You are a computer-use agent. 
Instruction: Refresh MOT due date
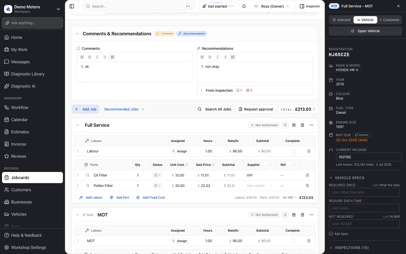(x=362, y=135)
